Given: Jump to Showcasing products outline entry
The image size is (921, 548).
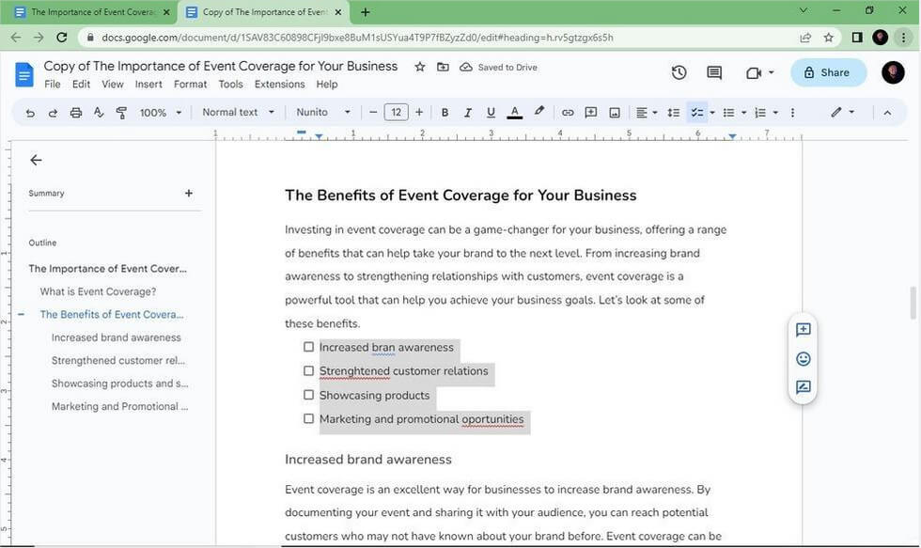Looking at the screenshot, I should [120, 383].
